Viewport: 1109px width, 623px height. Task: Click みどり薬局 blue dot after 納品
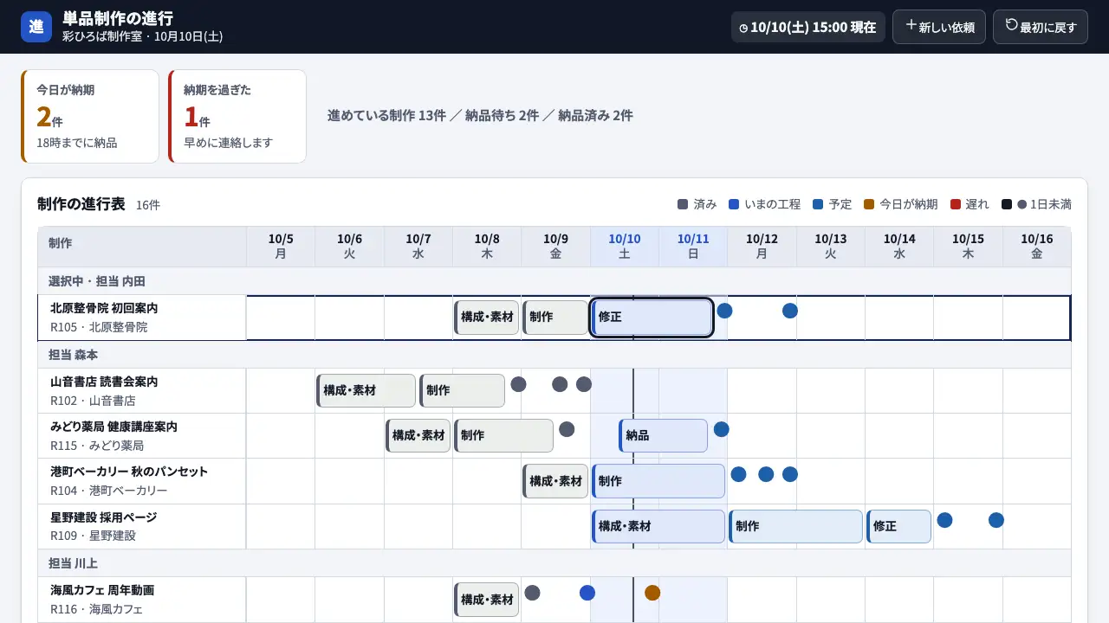[x=721, y=429]
